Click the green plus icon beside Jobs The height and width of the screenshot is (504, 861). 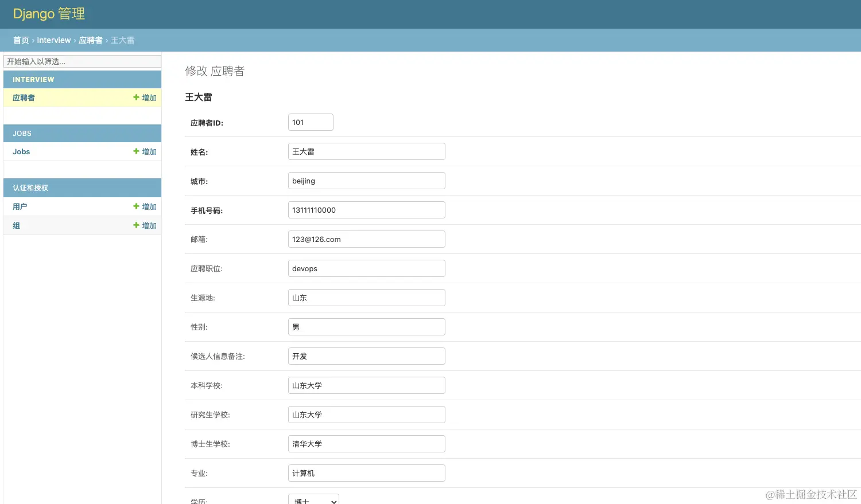(x=137, y=151)
